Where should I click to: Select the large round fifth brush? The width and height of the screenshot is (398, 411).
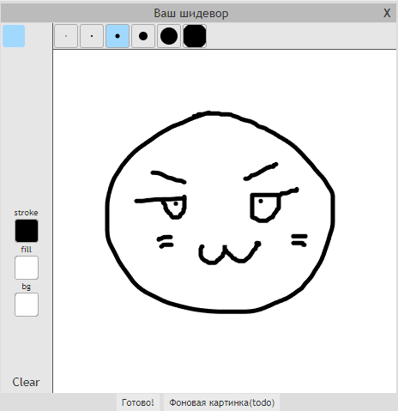coord(169,36)
